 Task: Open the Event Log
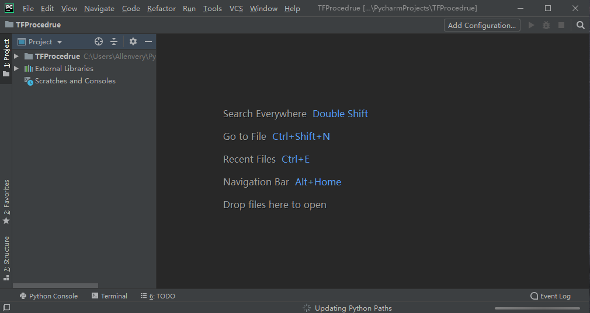(550, 296)
